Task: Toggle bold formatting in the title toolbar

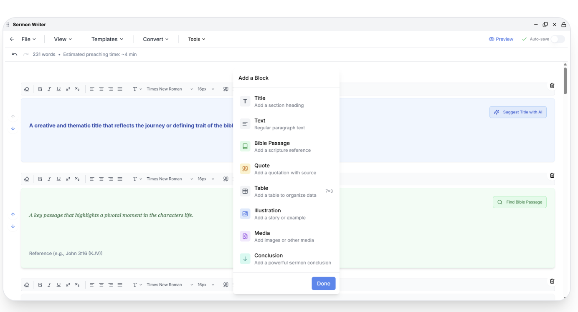Action: (x=40, y=88)
